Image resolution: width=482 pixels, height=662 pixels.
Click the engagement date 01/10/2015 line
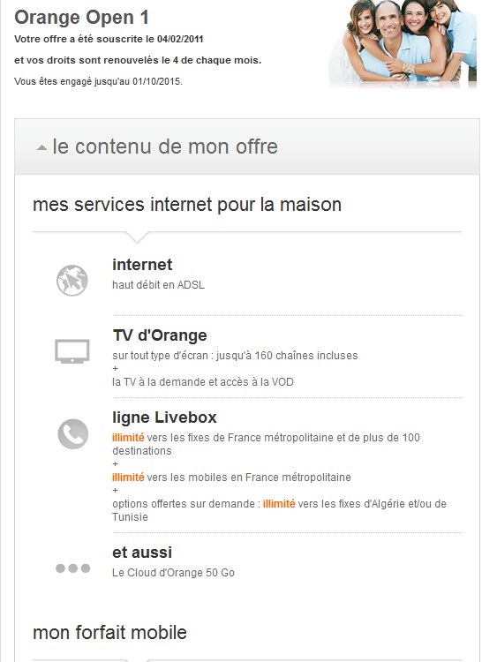[98, 81]
